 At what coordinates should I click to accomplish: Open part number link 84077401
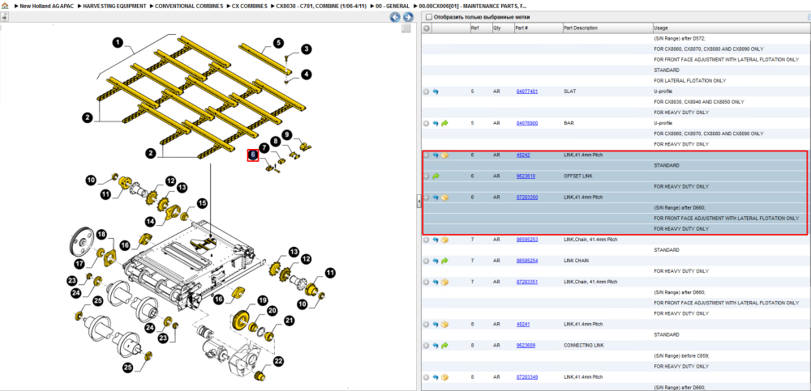527,91
